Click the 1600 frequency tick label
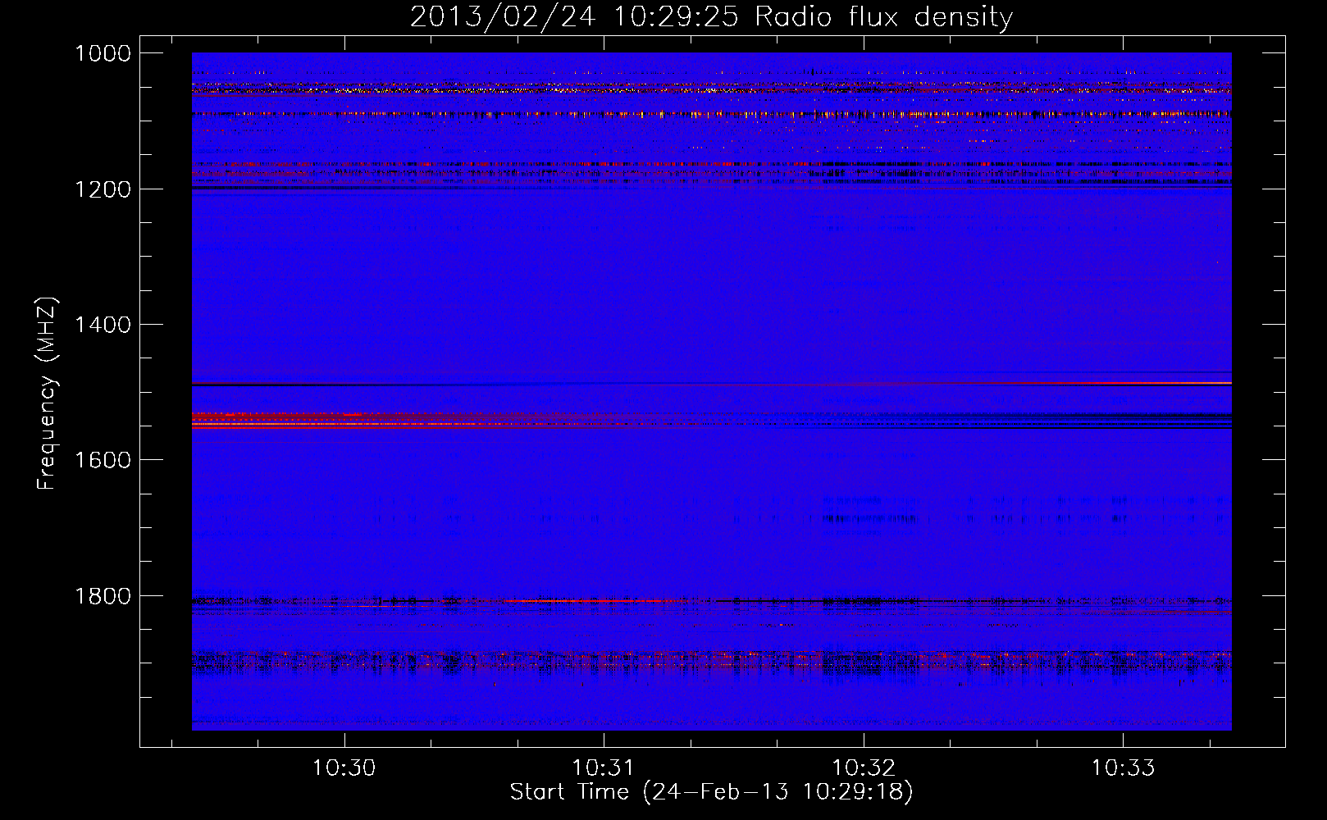1327x820 pixels. (103, 460)
